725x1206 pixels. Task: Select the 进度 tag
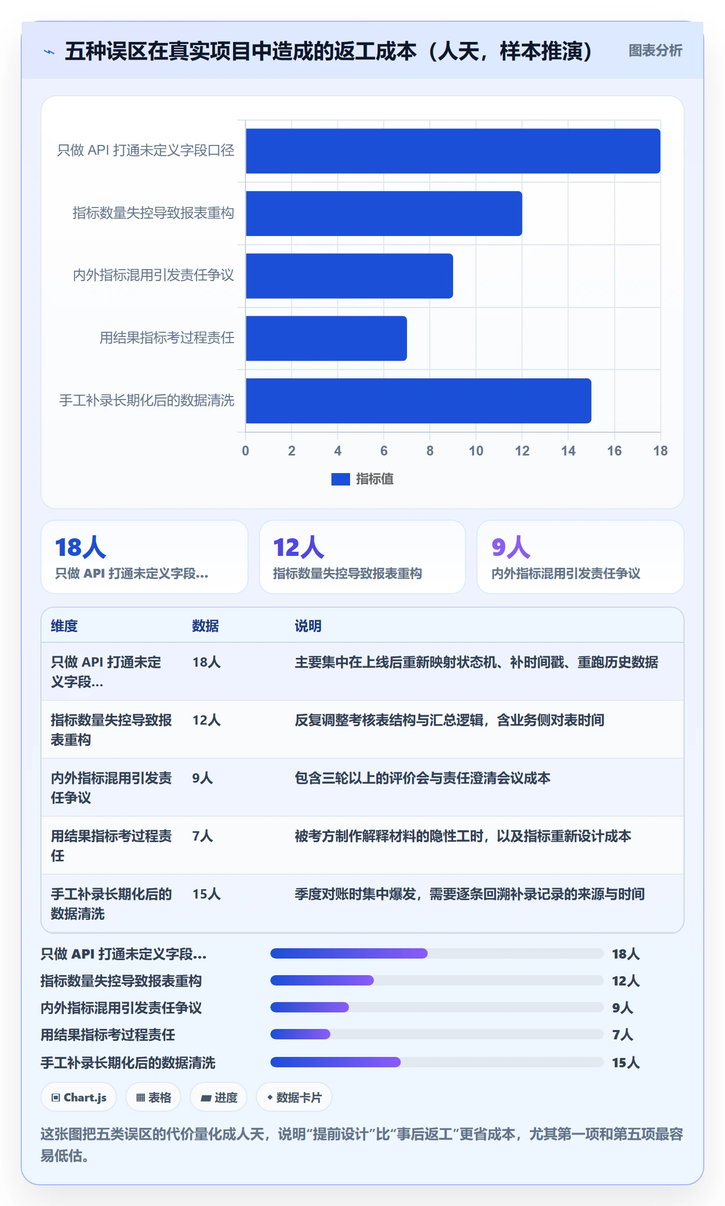pos(219,1097)
